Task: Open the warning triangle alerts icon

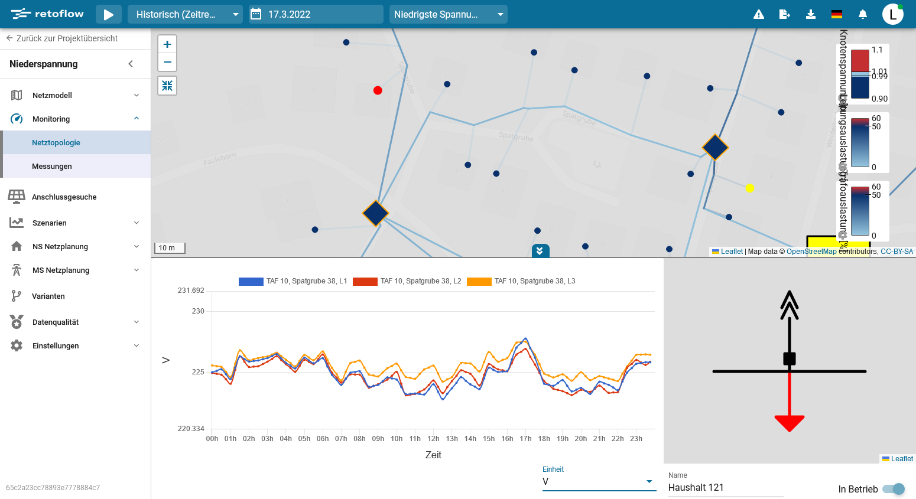Action: [x=759, y=14]
